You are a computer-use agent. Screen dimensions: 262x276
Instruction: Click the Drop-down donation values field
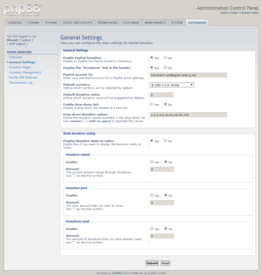[188, 115]
